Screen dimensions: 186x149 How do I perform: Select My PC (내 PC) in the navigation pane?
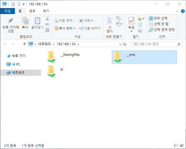point(13,64)
